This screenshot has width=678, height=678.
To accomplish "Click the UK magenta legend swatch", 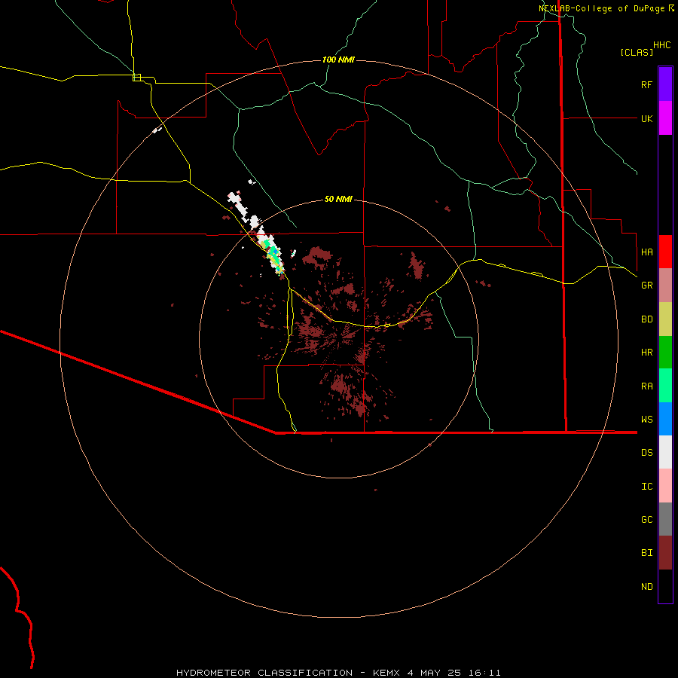I will click(665, 118).
